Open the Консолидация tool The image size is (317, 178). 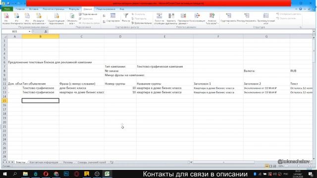[197, 18]
